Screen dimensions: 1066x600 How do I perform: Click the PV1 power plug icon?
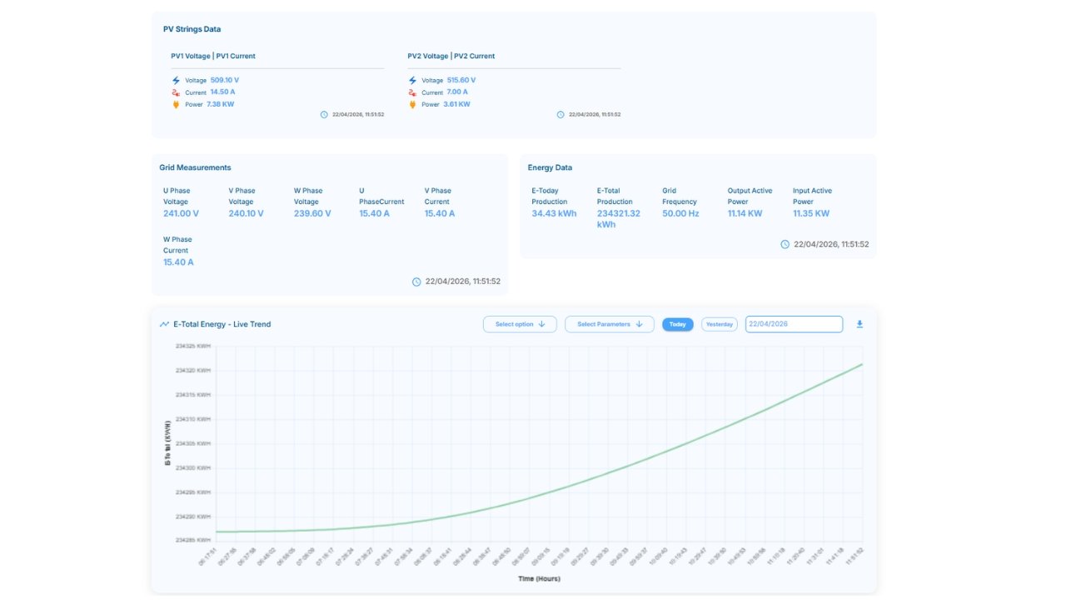(x=176, y=105)
